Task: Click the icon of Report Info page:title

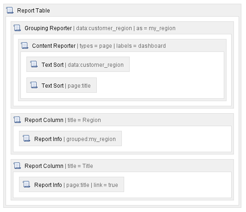Action: tap(26, 184)
